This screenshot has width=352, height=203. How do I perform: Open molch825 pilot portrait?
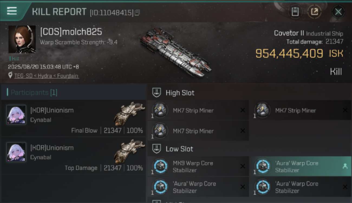22,39
